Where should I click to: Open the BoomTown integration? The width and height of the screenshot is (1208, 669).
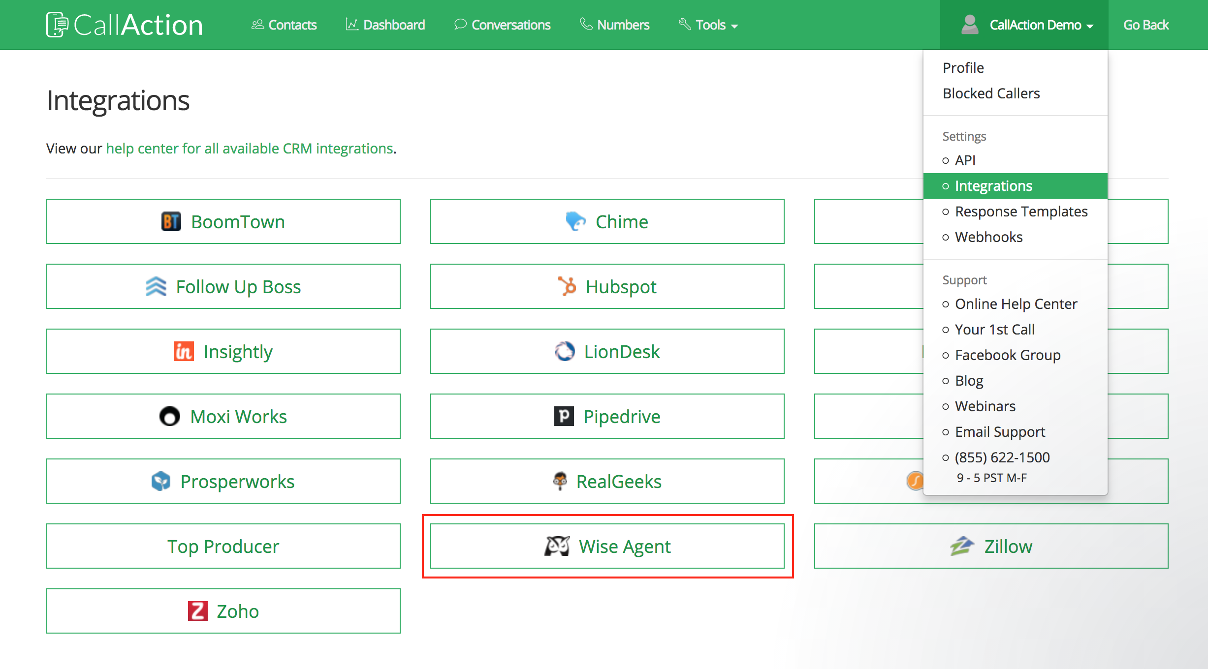coord(223,221)
